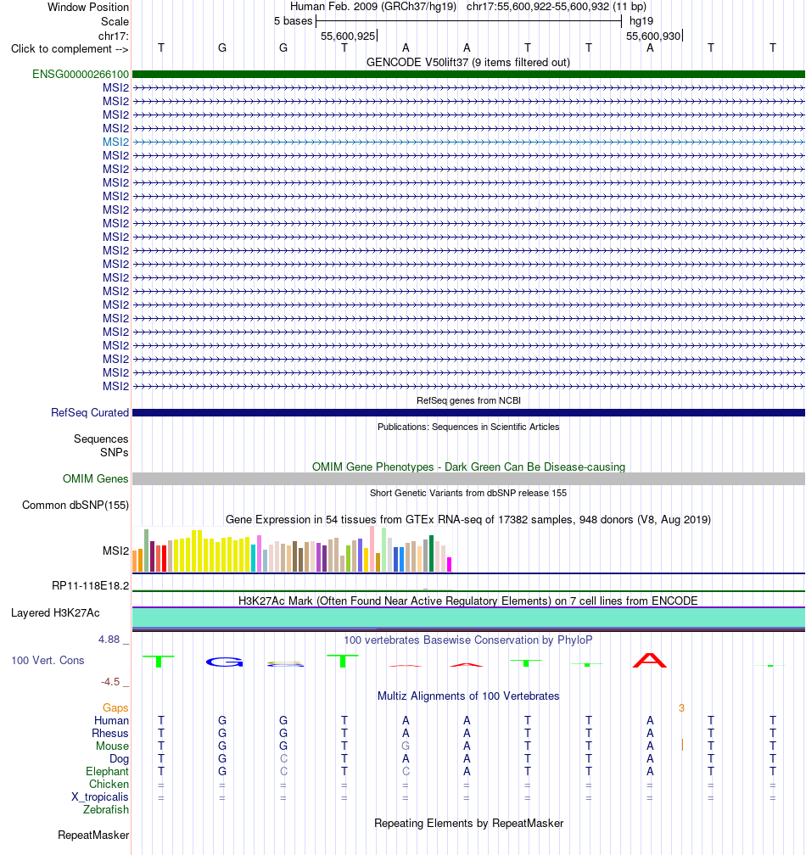Click the OMIM Genes track label
This screenshot has height=855, width=806.
95,478
